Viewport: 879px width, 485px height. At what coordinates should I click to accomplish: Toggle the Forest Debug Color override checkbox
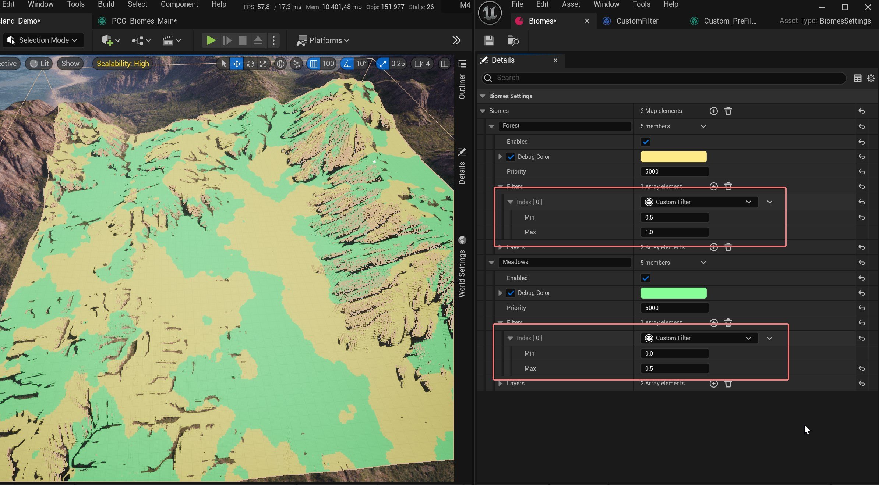click(x=511, y=157)
